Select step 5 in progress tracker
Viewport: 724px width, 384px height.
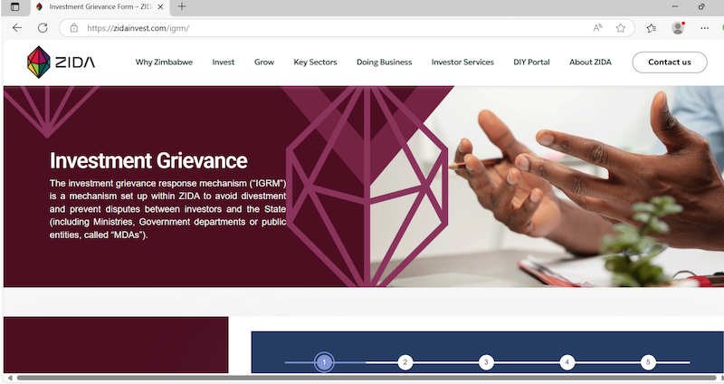[x=648, y=362]
